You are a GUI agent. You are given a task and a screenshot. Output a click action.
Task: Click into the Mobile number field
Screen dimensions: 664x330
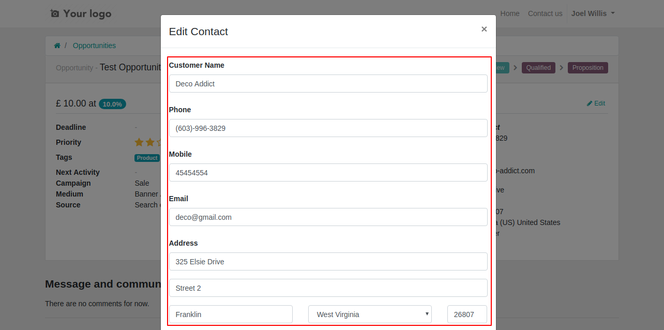pyautogui.click(x=328, y=172)
